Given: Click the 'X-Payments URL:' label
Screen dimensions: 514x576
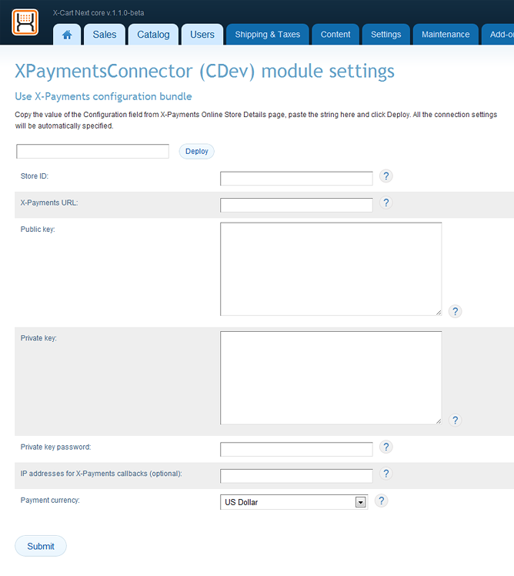Looking at the screenshot, I should [49, 203].
